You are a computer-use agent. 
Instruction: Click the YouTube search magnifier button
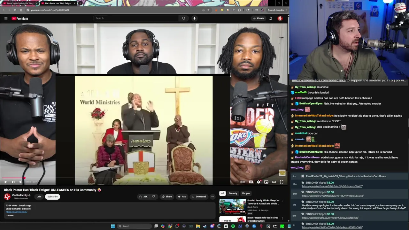tap(183, 18)
